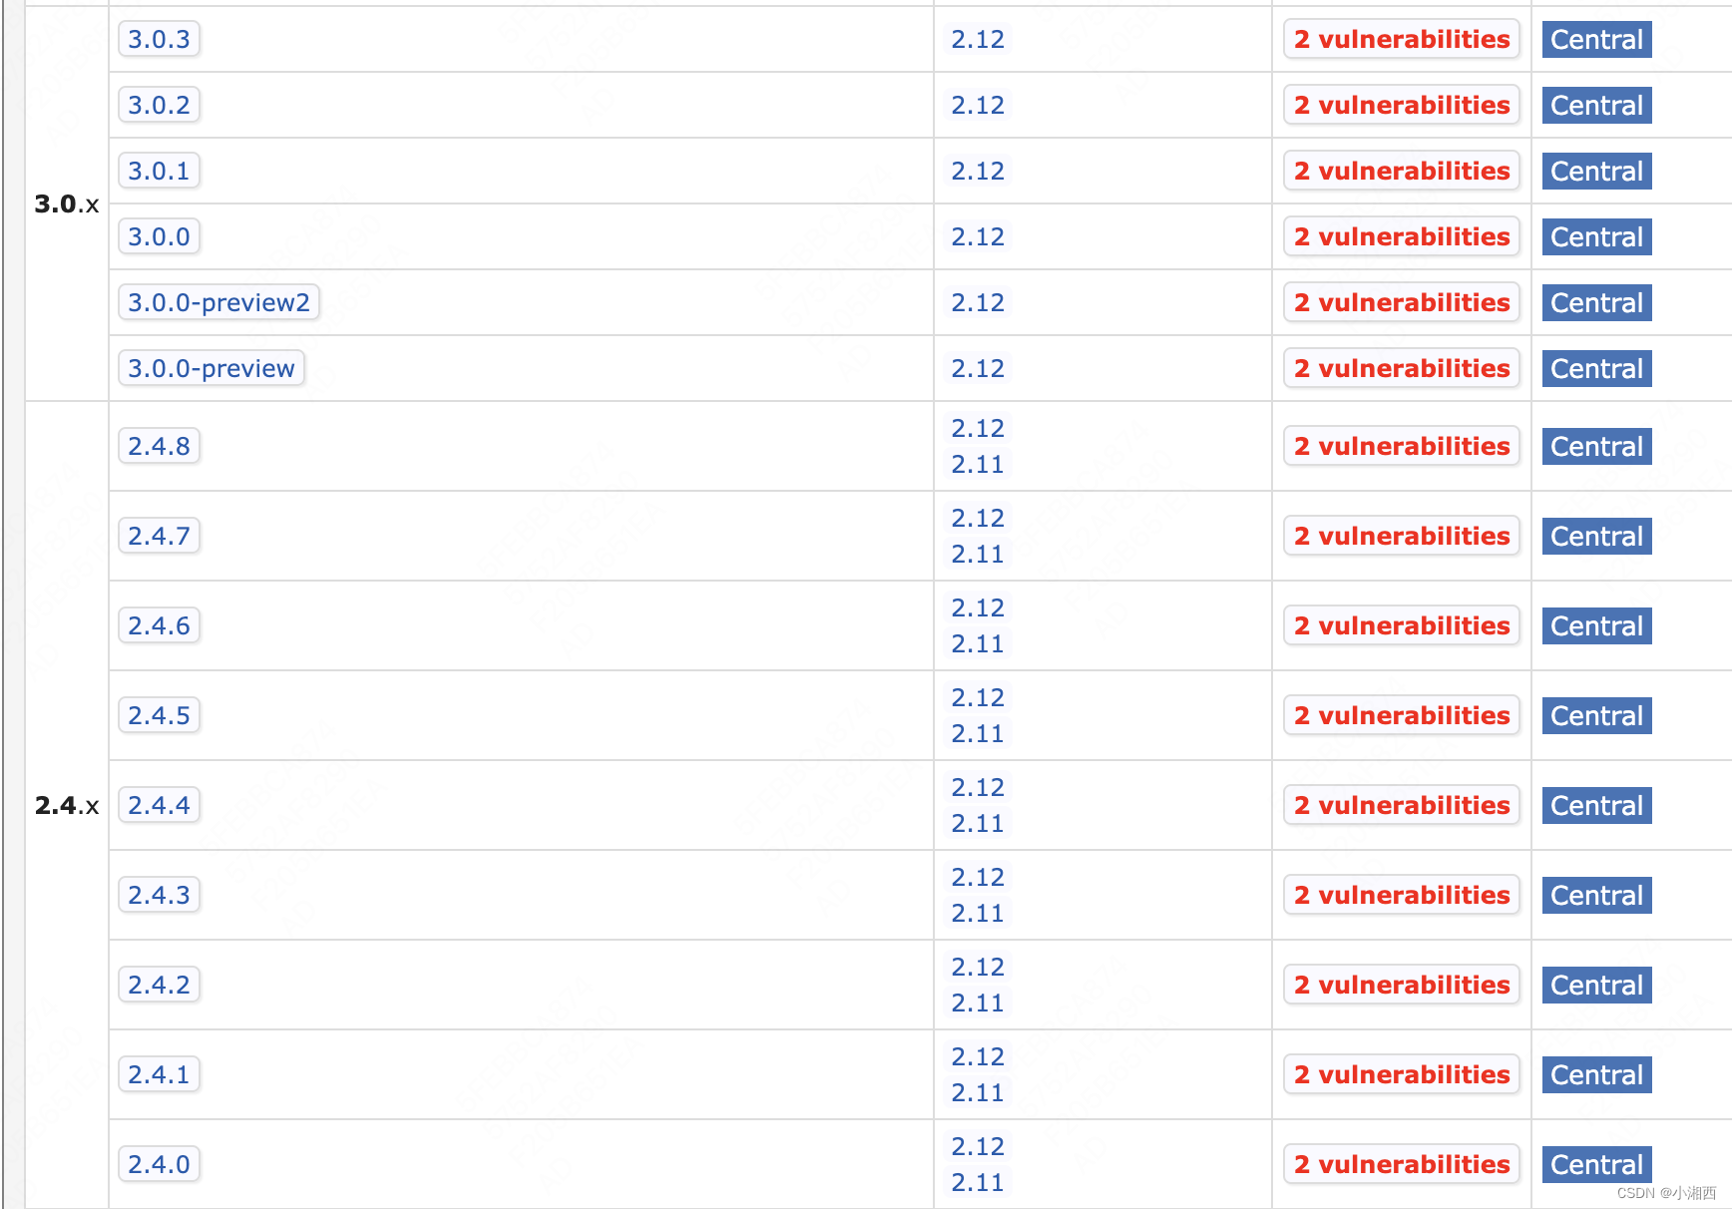
Task: View vulnerabilities for version 3.0.1
Action: [x=1402, y=171]
